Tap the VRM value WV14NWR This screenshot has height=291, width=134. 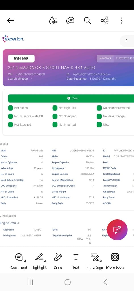point(37,151)
